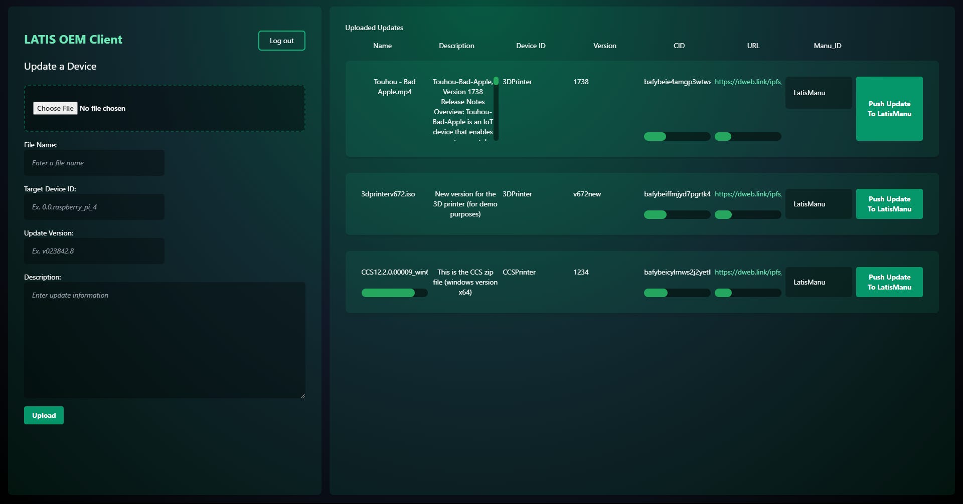Click inside the Description textarea
This screenshot has width=963, height=504.
point(165,340)
